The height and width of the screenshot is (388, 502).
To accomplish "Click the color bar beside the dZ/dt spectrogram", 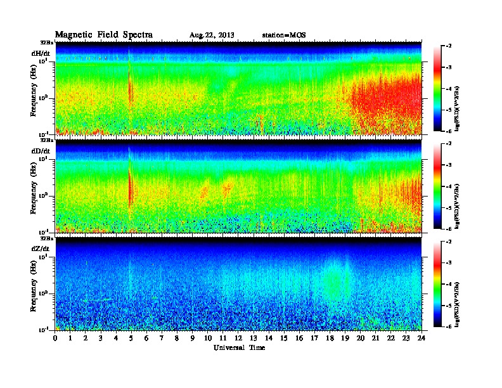I will tap(437, 284).
